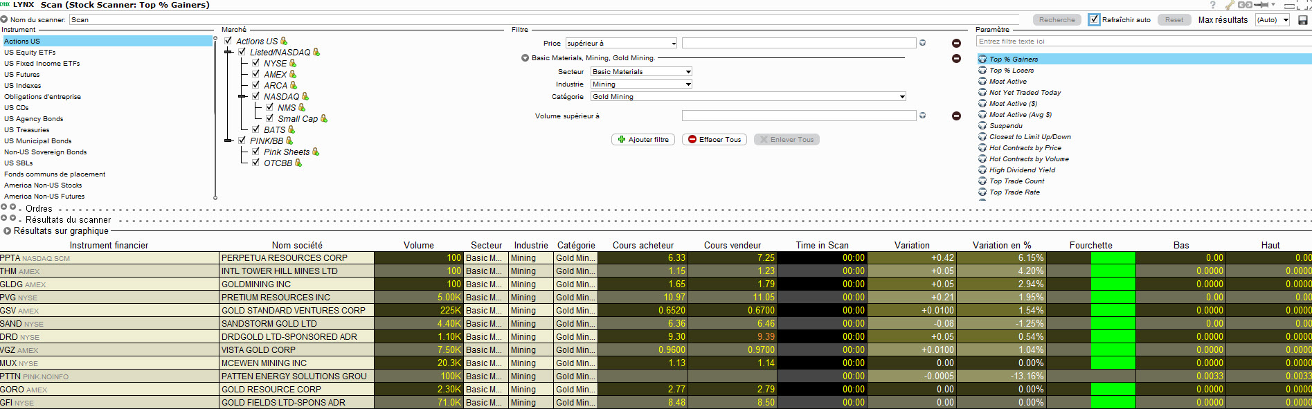Image resolution: width=1312 pixels, height=409 pixels.
Task: Collapse the Basic Materials, Mining, Gold Mining section
Action: tap(525, 58)
